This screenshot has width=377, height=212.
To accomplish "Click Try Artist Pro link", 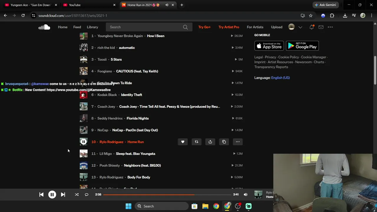I will (x=229, y=27).
